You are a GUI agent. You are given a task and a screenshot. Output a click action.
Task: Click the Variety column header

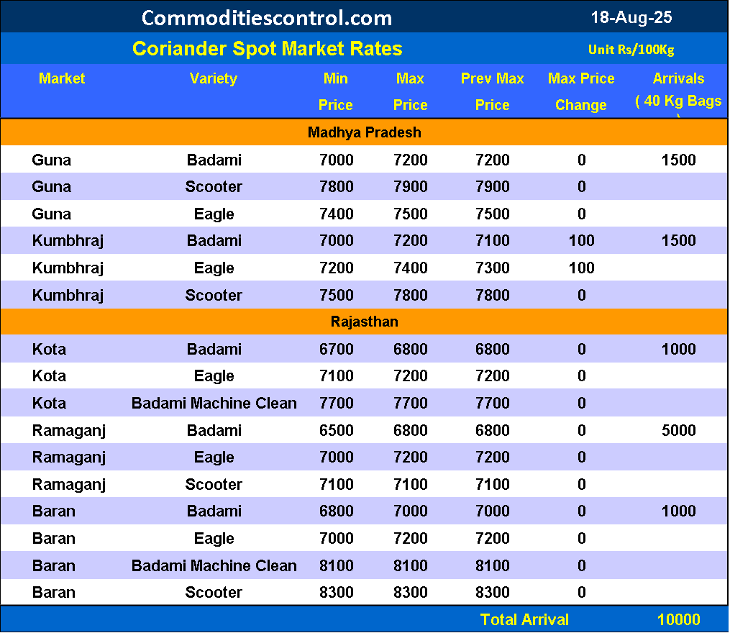point(214,78)
